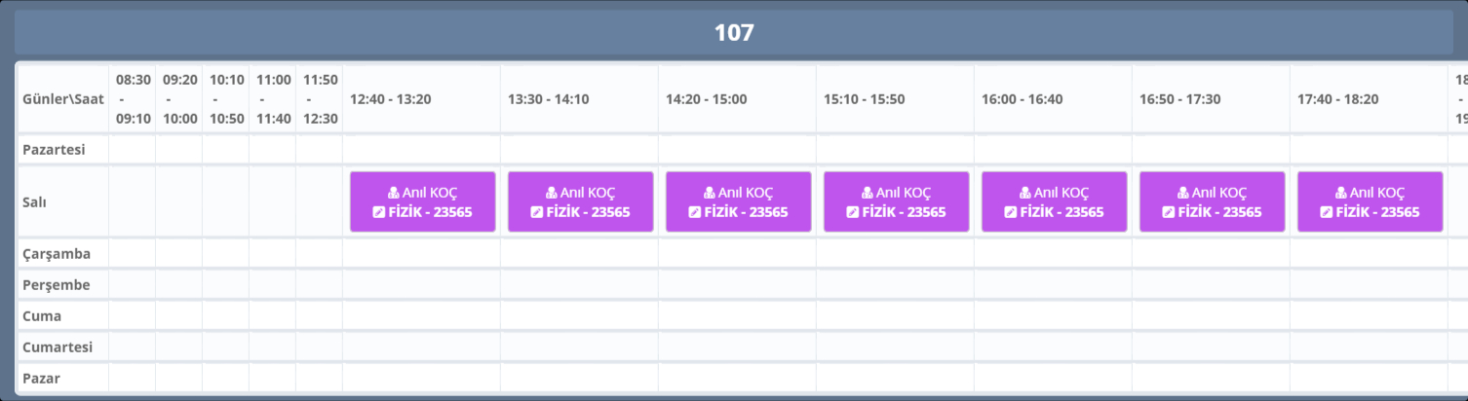
Task: Click the 08:30 - 09:10 time header
Action: (133, 99)
